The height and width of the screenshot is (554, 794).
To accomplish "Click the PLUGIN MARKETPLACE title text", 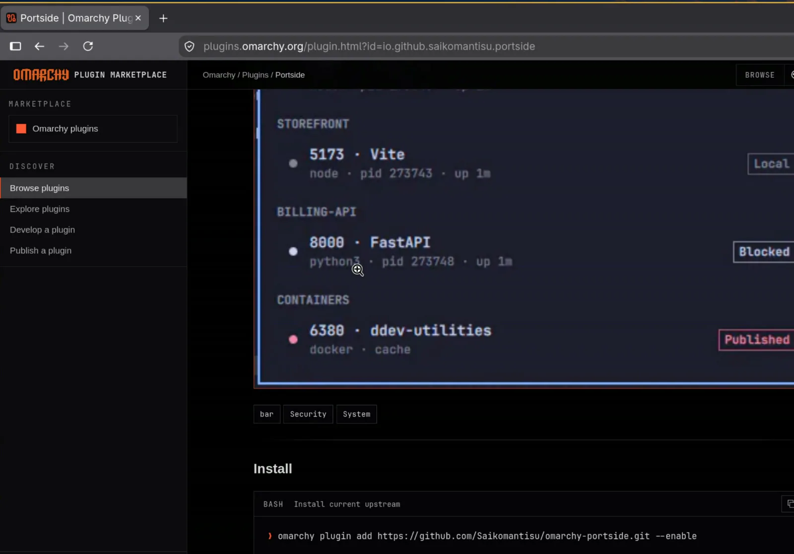I will pyautogui.click(x=121, y=75).
